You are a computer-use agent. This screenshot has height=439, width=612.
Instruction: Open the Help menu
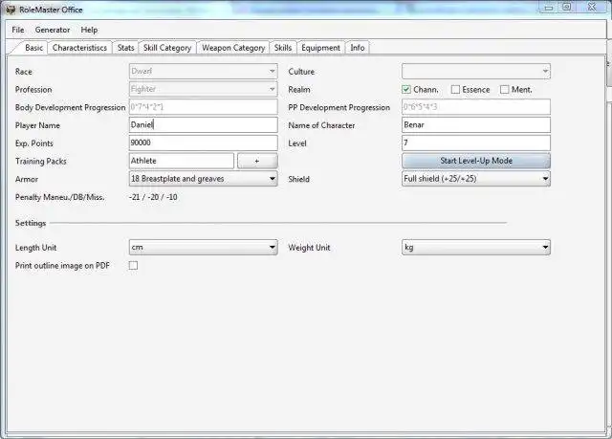pyautogui.click(x=89, y=30)
